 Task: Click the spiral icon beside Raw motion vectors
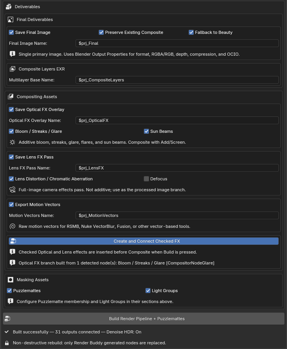tap(12, 226)
